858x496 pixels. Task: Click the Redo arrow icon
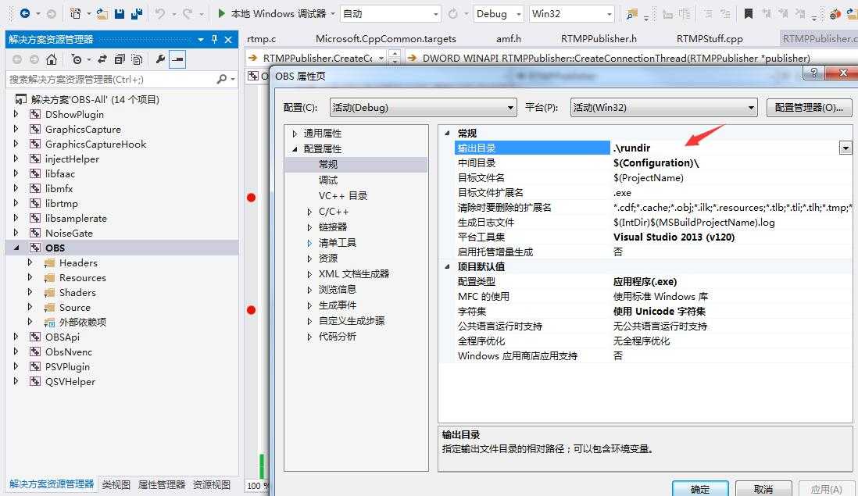point(188,13)
